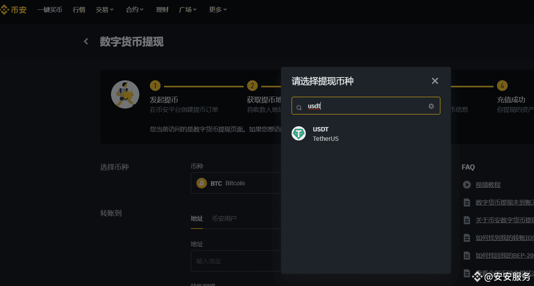Open the 关于币安数字货币提现 FAQ link
Screen dimensions: 534x286
pos(505,220)
